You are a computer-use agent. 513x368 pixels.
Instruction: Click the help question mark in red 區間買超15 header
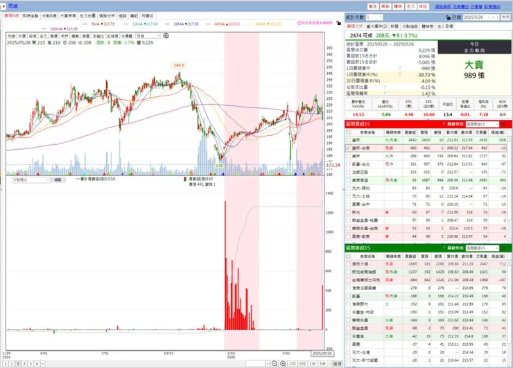(x=444, y=124)
